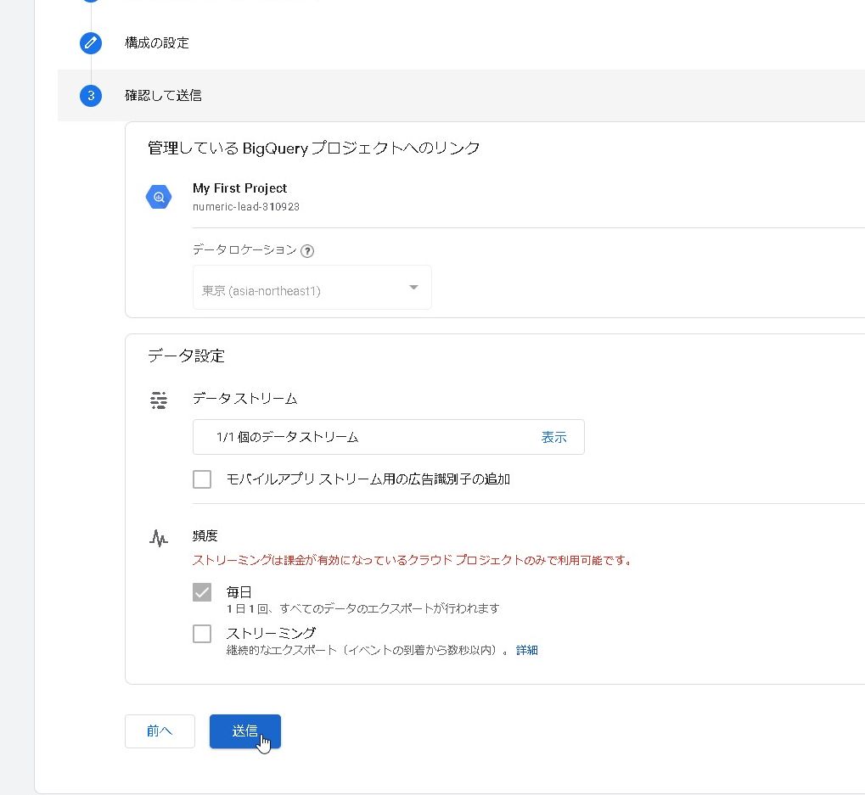The height and width of the screenshot is (795, 865).
Task: Select the 確認して送信 step heading
Action: pyautogui.click(x=163, y=96)
